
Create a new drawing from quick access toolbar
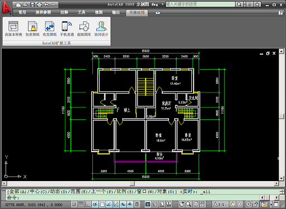point(18,4)
